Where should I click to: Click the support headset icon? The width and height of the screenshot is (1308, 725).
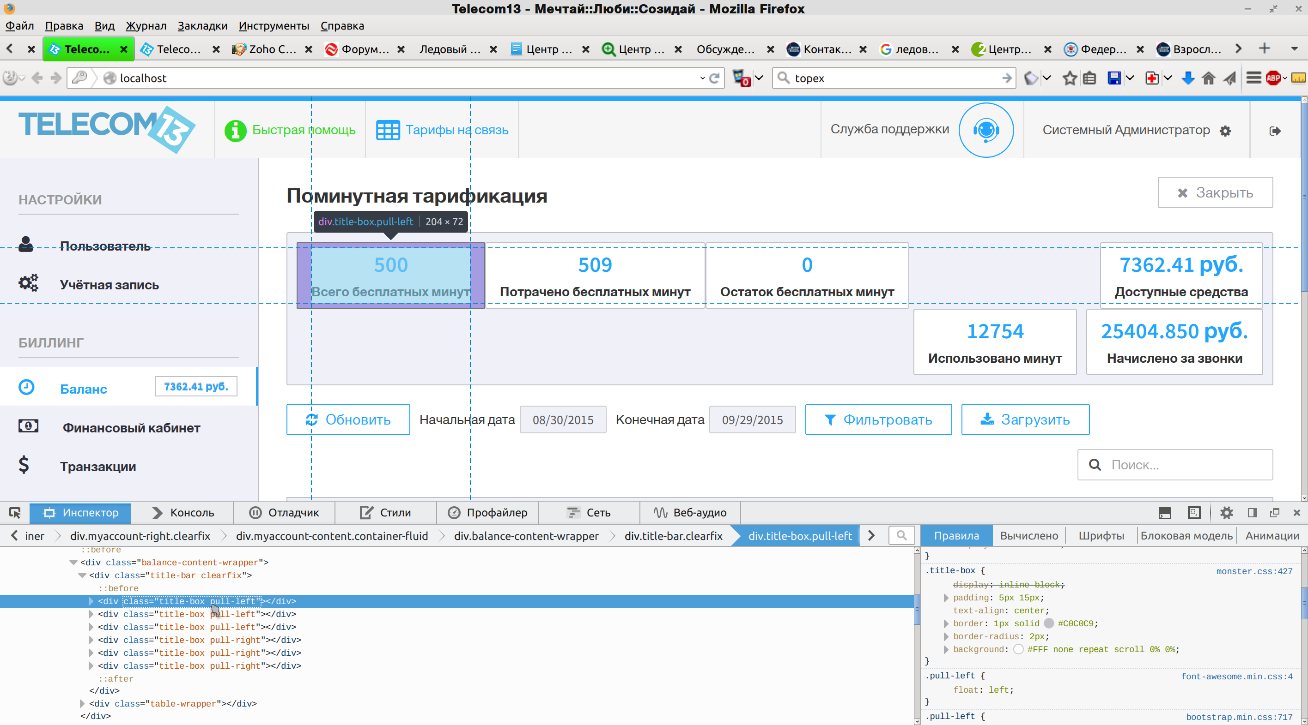tap(986, 131)
